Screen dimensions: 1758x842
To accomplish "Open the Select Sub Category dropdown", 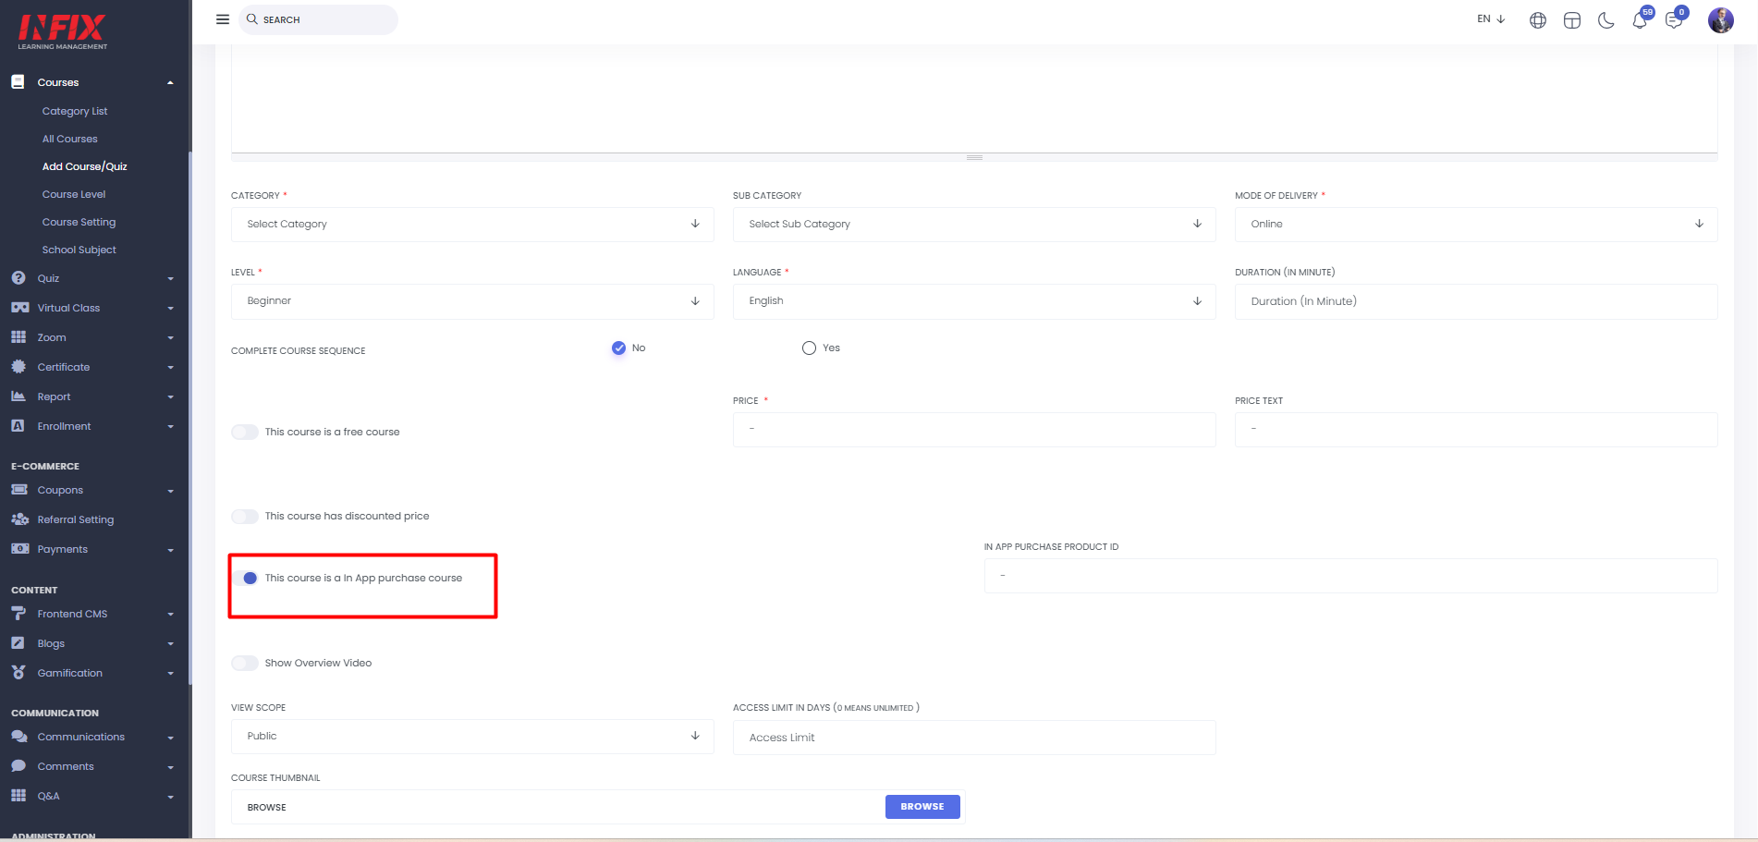I will tap(974, 225).
